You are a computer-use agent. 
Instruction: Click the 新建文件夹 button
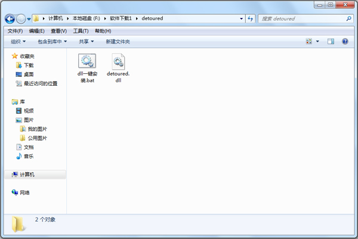coord(118,42)
